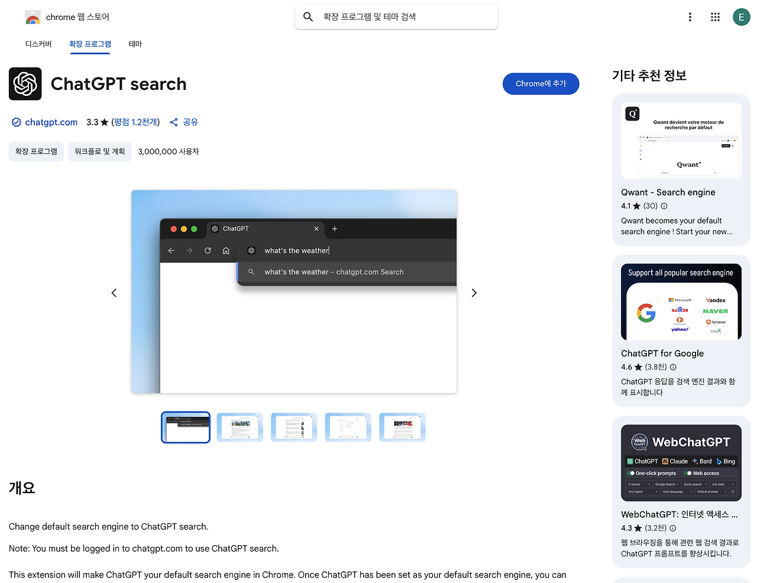
Task: Click 'Change default search engine to ChatGPT search.'
Action: (109, 527)
